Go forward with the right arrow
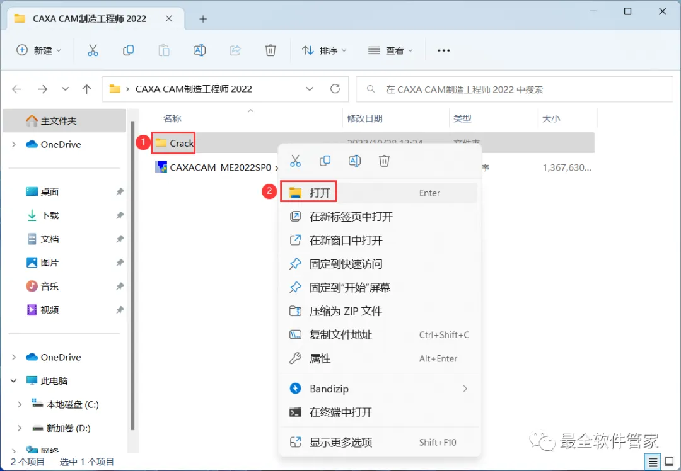Image resolution: width=681 pixels, height=471 pixels. pos(43,89)
